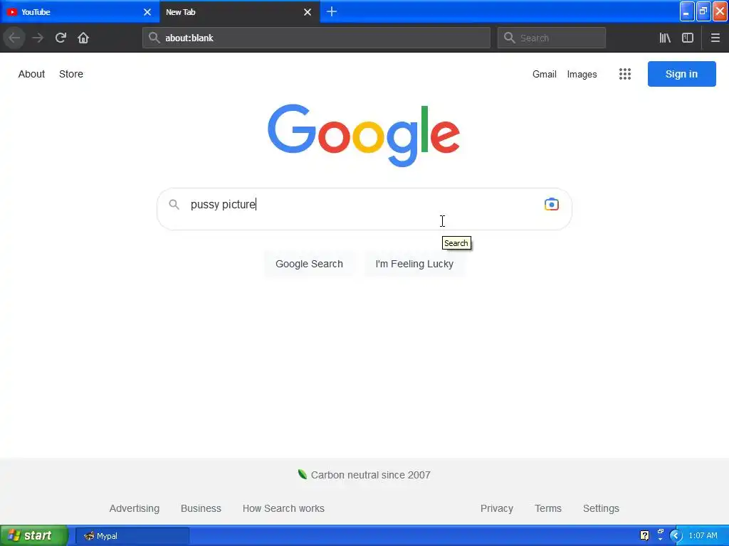Search by image using the camera icon

point(552,204)
